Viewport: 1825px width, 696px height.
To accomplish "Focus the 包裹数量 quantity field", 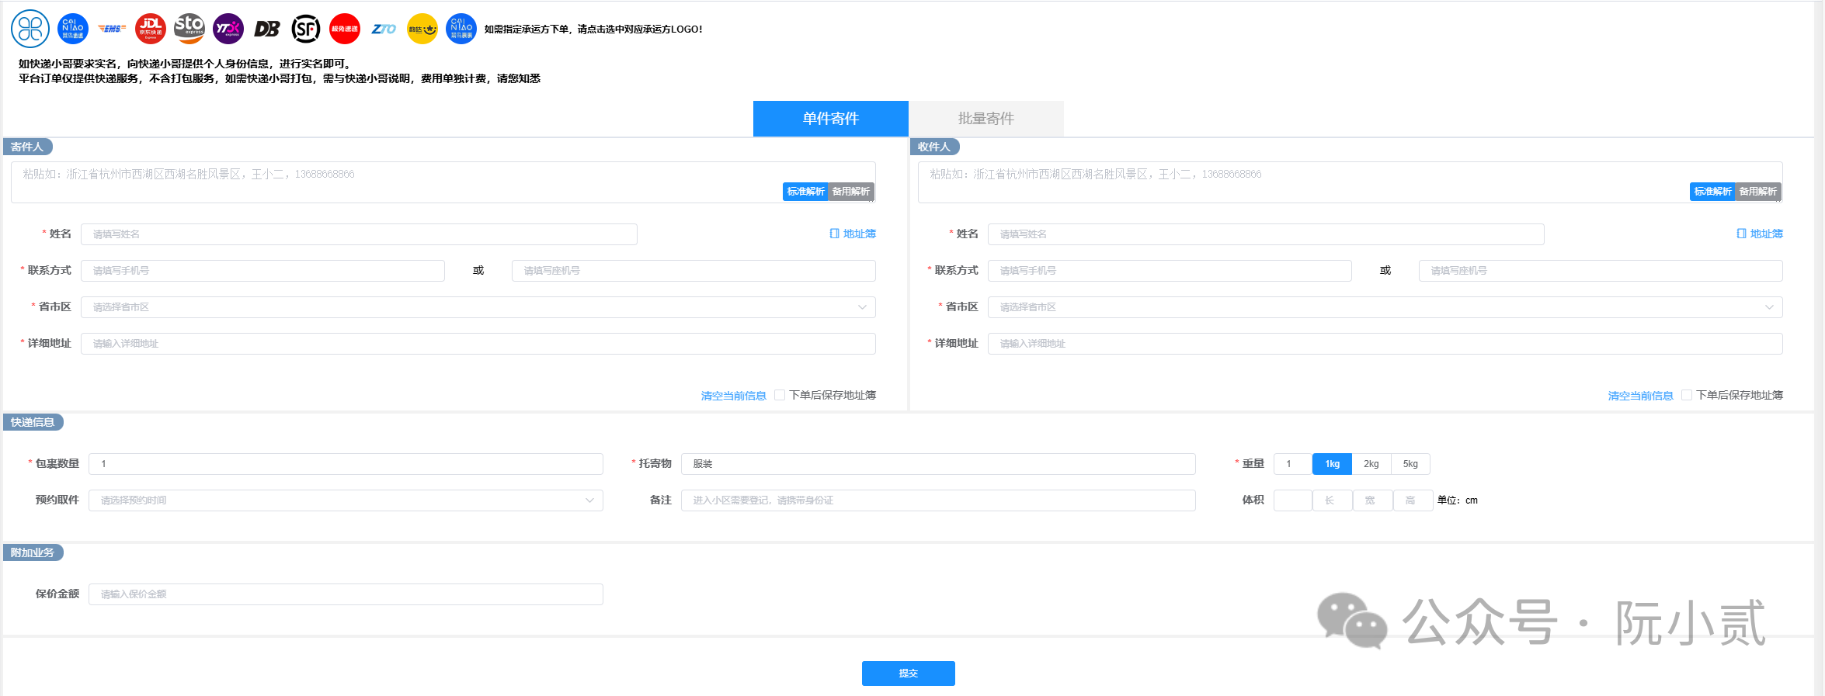I will (x=346, y=464).
